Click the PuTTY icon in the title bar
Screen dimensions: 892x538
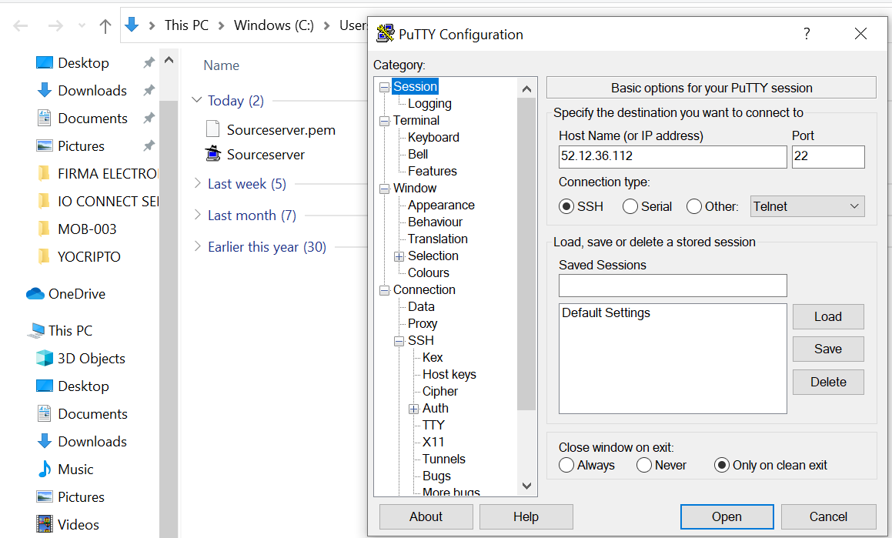click(385, 34)
